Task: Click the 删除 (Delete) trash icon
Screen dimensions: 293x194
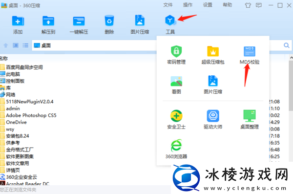Action: coord(109,21)
